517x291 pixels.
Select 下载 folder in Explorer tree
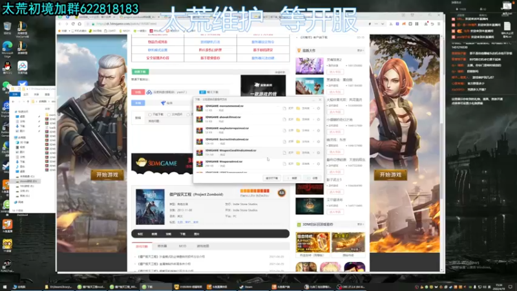[21, 126]
